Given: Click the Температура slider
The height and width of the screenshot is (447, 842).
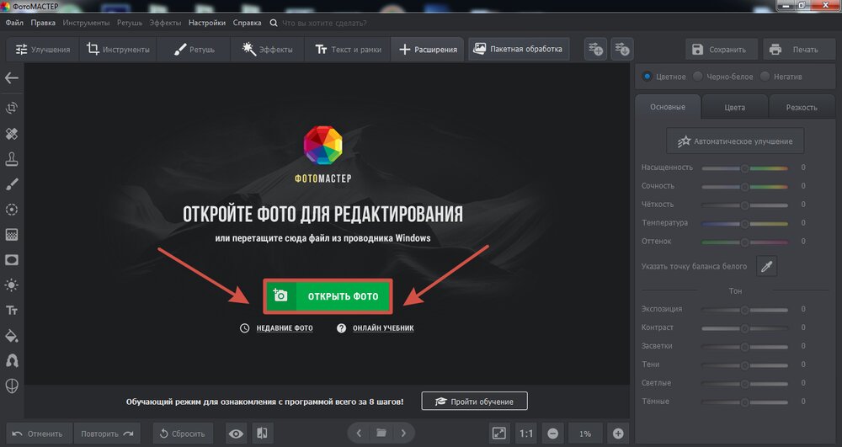Looking at the screenshot, I should 745,223.
